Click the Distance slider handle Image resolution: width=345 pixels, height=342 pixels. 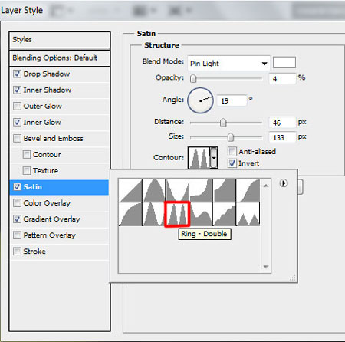point(223,123)
